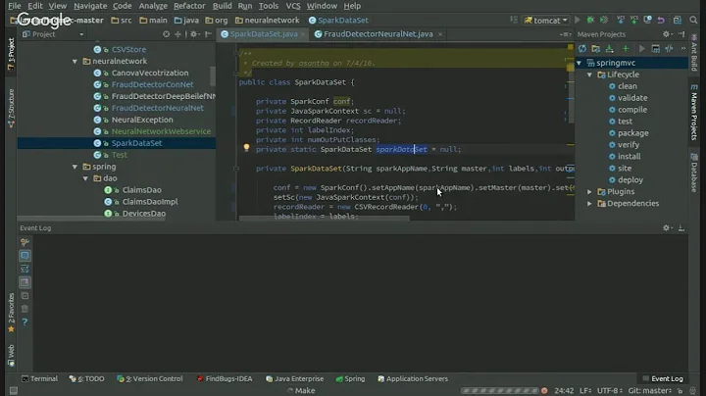Image resolution: width=706 pixels, height=396 pixels.
Task: Click Event Log help question icon
Action: click(25, 322)
